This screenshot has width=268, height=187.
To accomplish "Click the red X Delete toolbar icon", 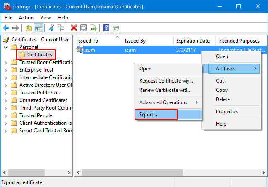I will [74, 28].
